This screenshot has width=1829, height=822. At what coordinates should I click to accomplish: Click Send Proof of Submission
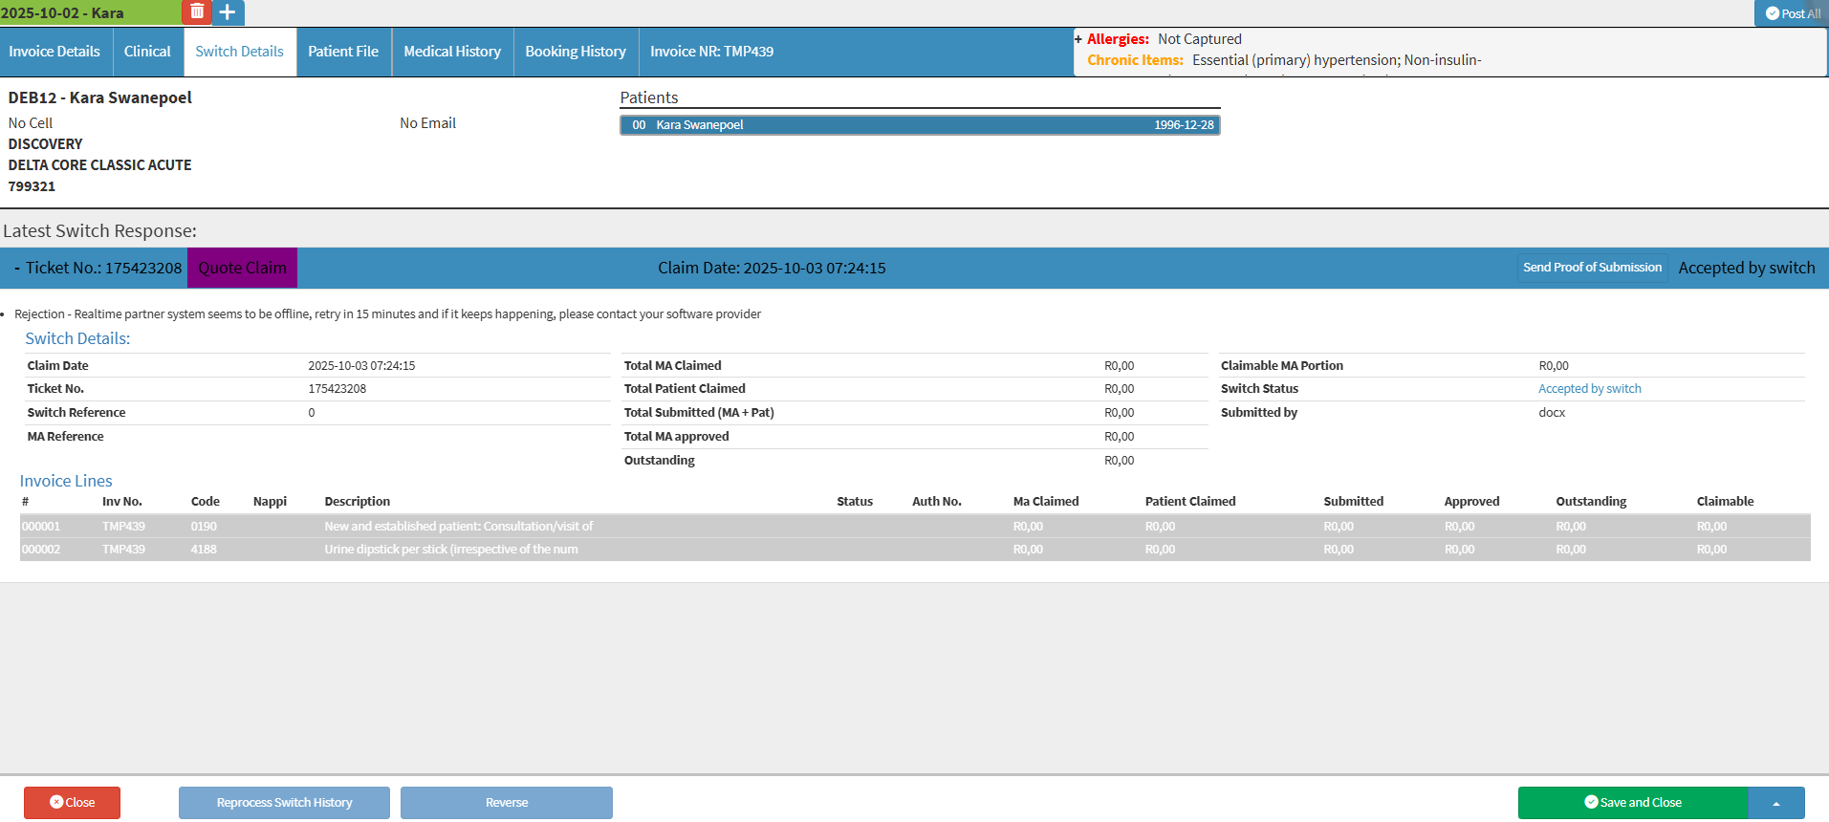coord(1592,268)
